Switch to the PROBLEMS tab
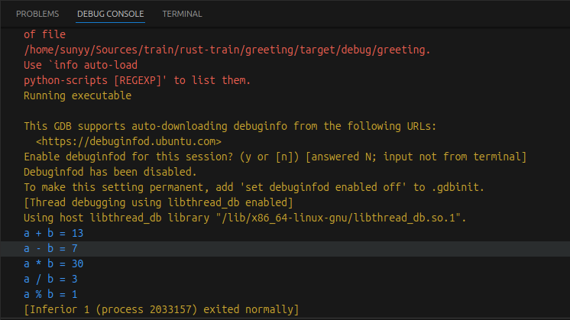 pyautogui.click(x=37, y=14)
